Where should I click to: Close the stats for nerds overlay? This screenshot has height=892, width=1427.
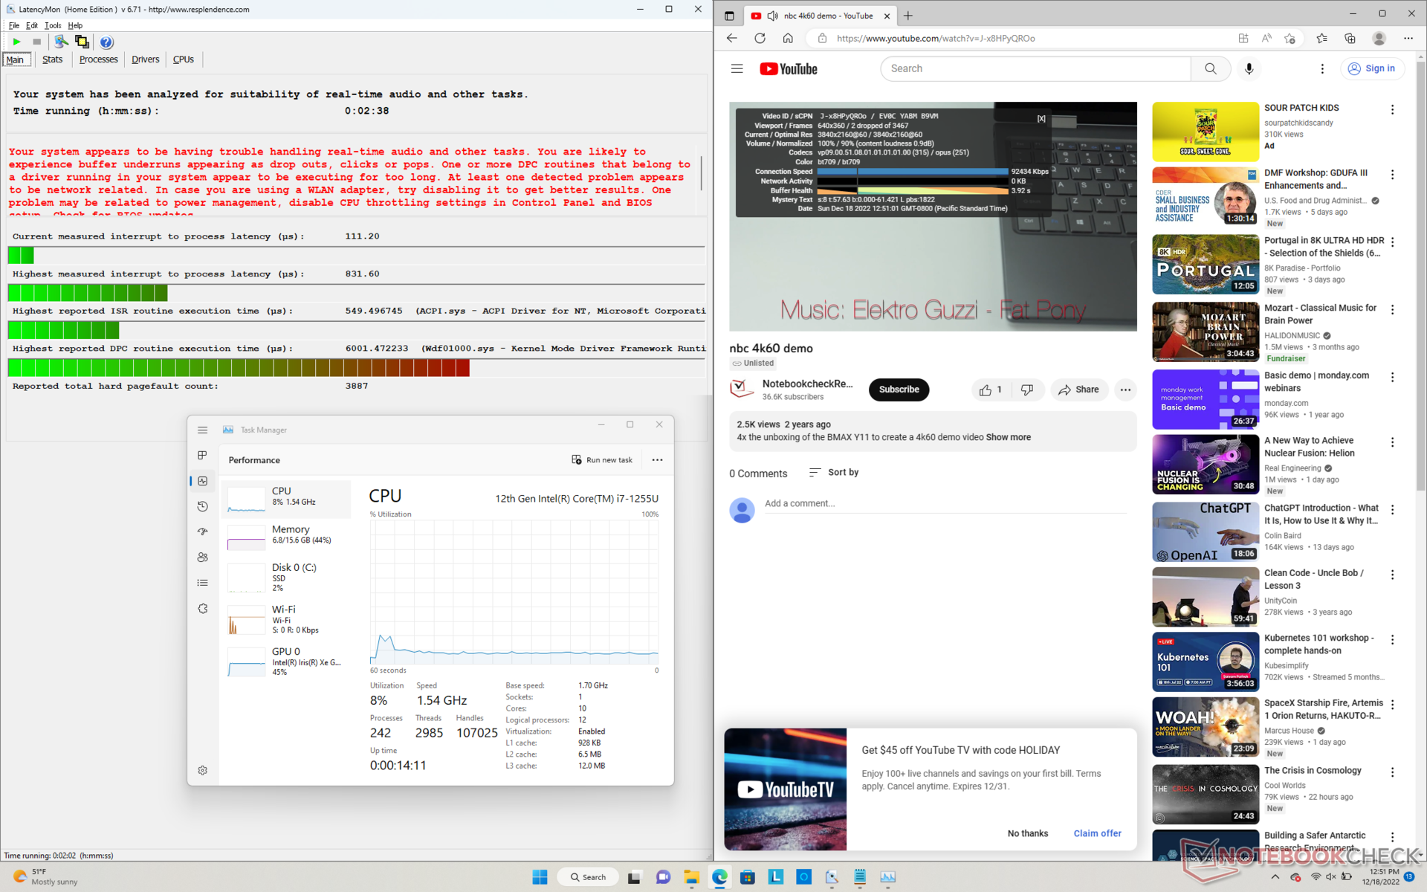click(x=1041, y=119)
